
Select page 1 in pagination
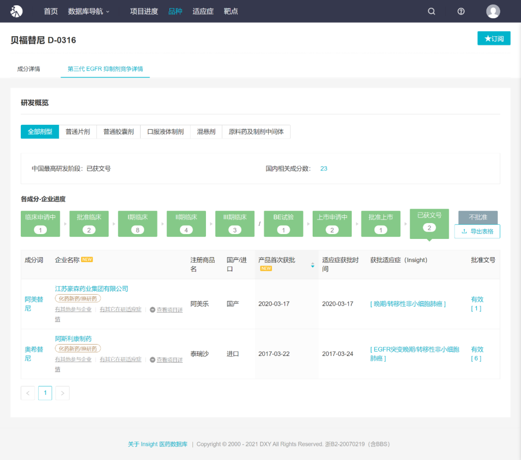point(45,393)
